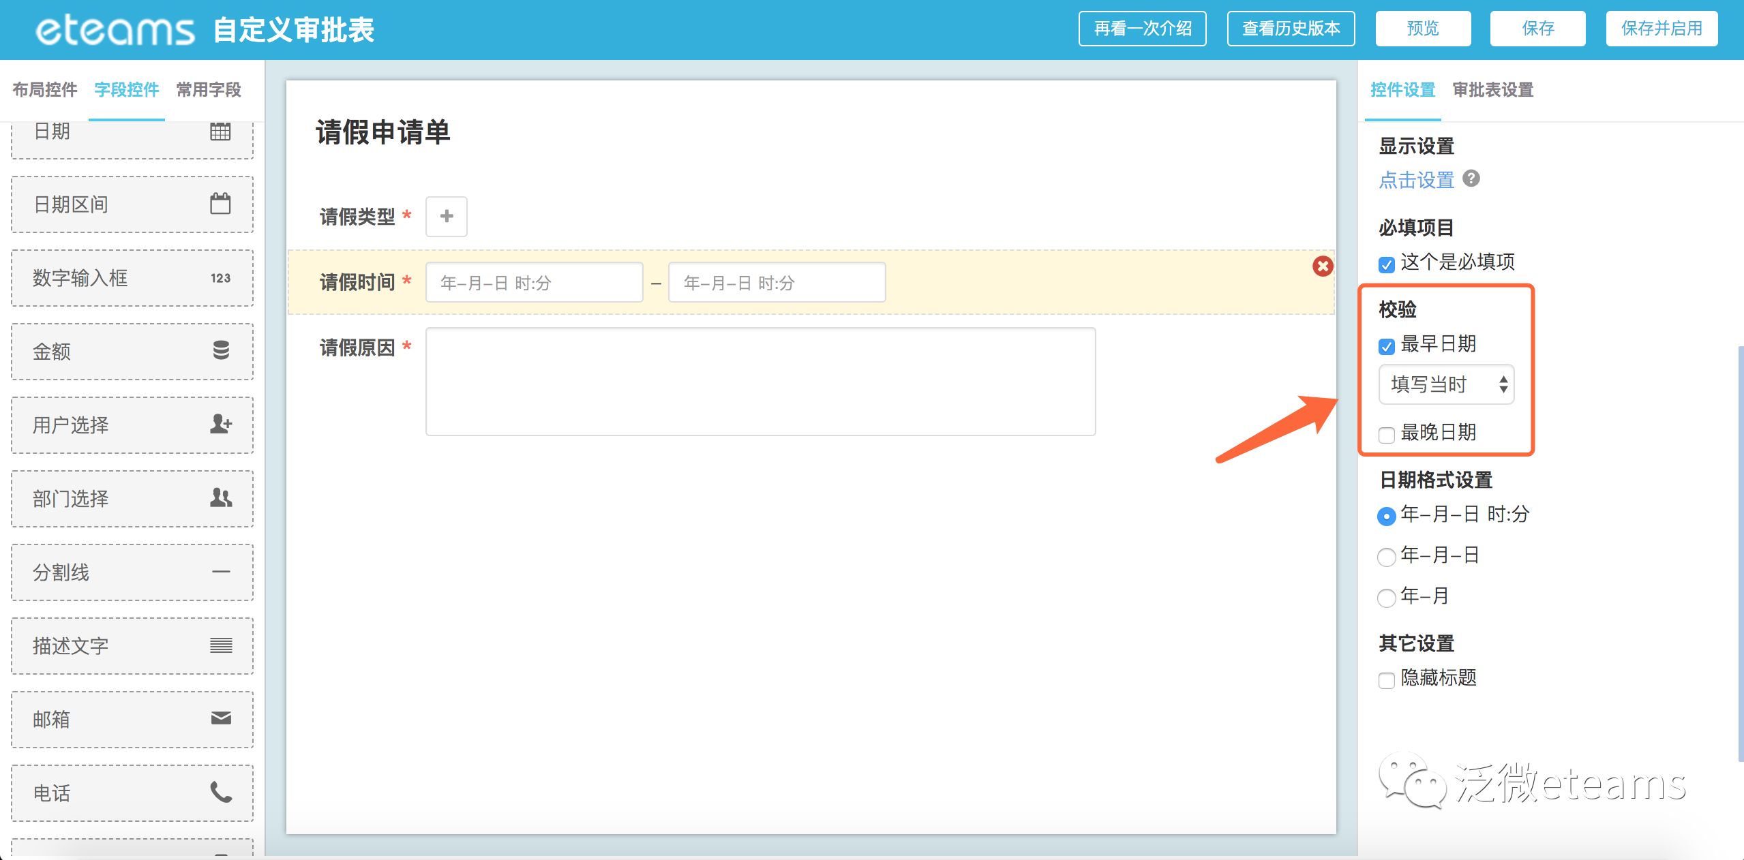Click 保存并启用 button
This screenshot has height=860, width=1744.
(1661, 29)
